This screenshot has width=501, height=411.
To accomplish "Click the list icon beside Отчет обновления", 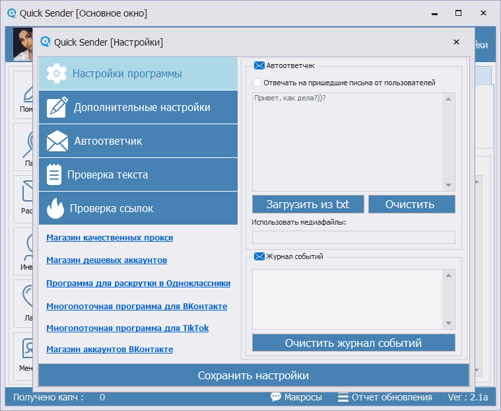I will tap(343, 397).
